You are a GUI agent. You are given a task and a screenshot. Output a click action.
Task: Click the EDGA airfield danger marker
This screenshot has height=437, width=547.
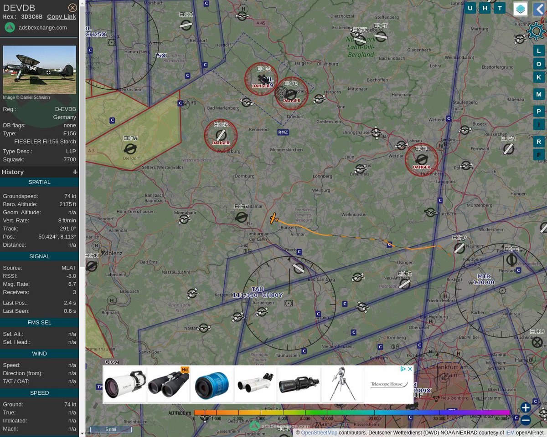(x=221, y=136)
